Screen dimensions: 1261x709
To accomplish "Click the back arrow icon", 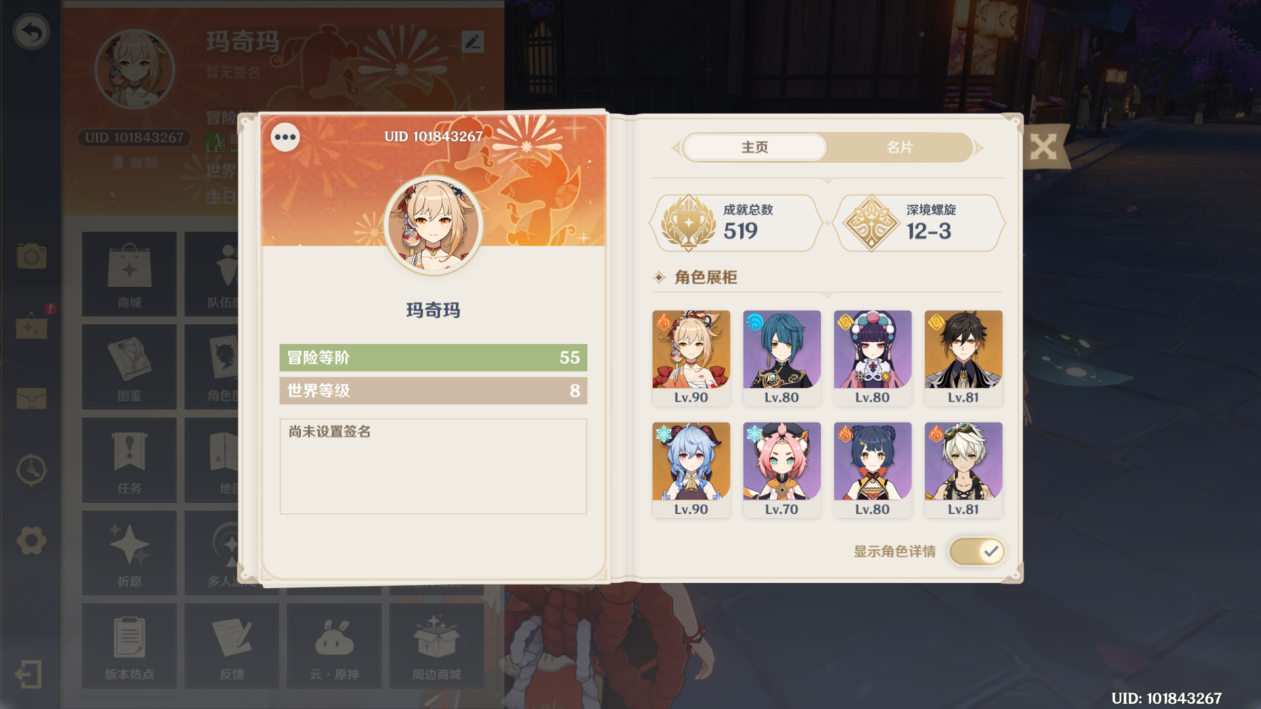I will coord(32,32).
